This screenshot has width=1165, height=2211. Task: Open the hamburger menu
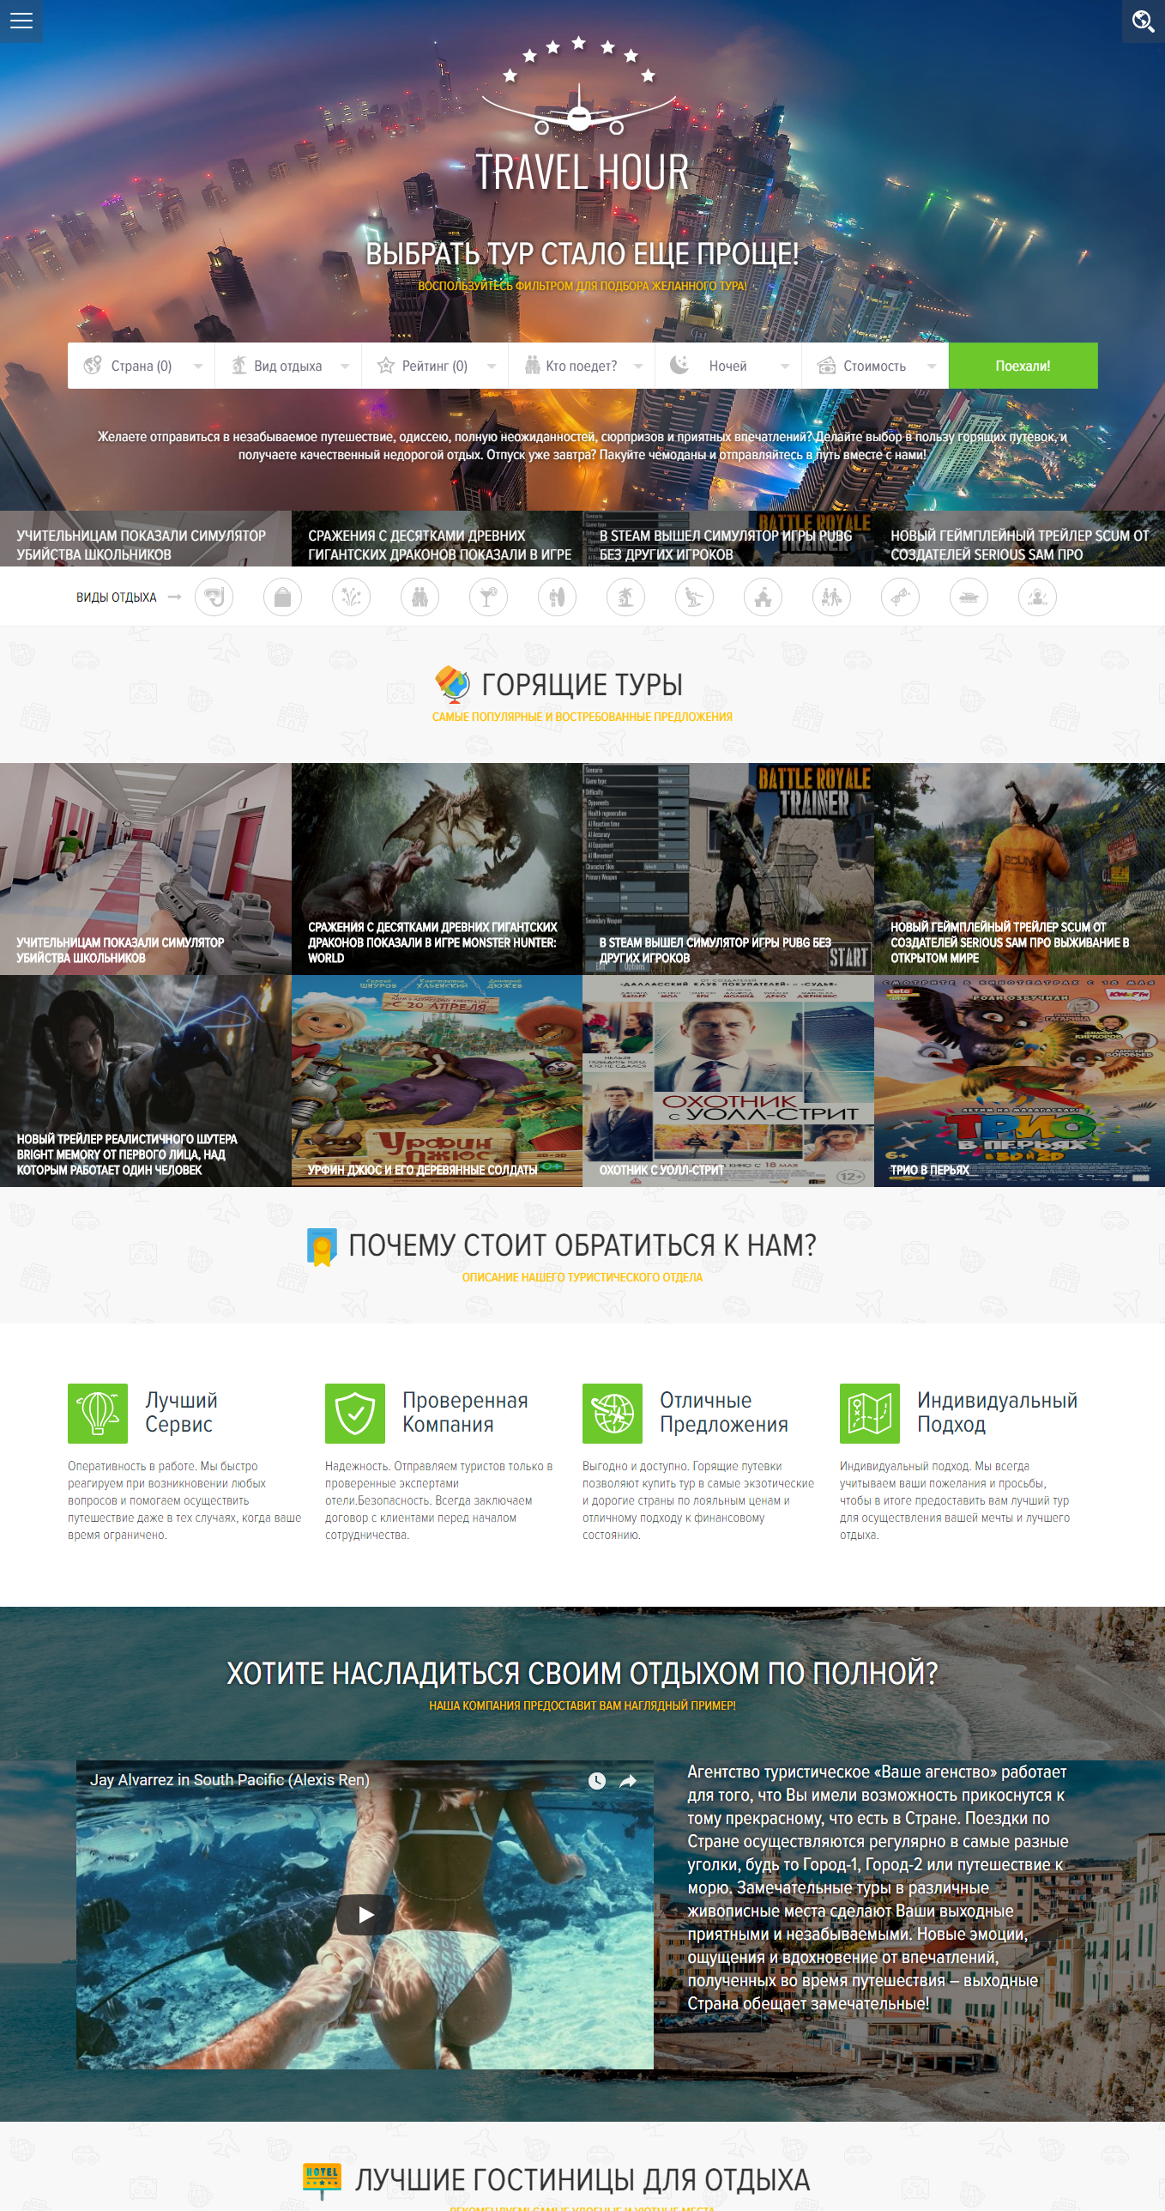click(x=21, y=21)
